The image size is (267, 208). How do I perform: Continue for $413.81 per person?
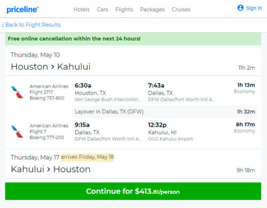[x=133, y=191]
